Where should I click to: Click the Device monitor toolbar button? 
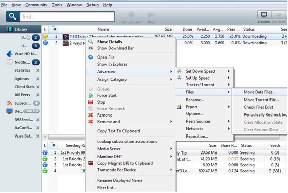pos(264,15)
